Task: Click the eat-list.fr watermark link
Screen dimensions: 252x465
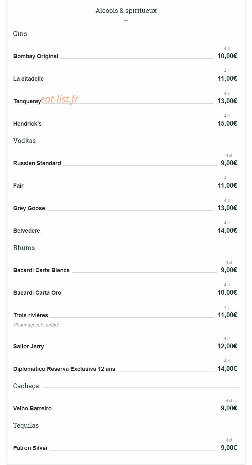Action: 60,99
